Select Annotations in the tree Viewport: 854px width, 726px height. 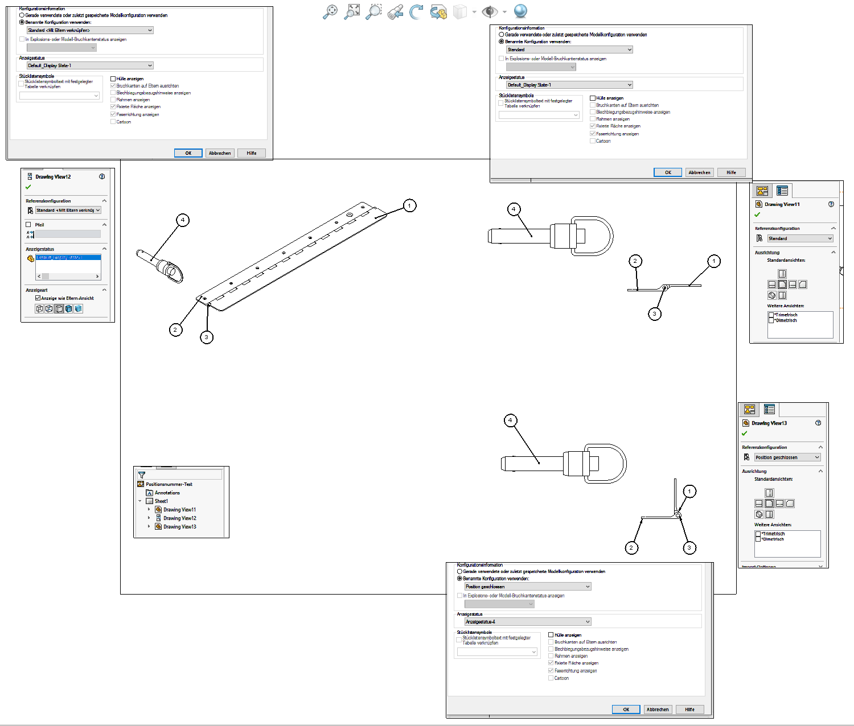click(167, 493)
